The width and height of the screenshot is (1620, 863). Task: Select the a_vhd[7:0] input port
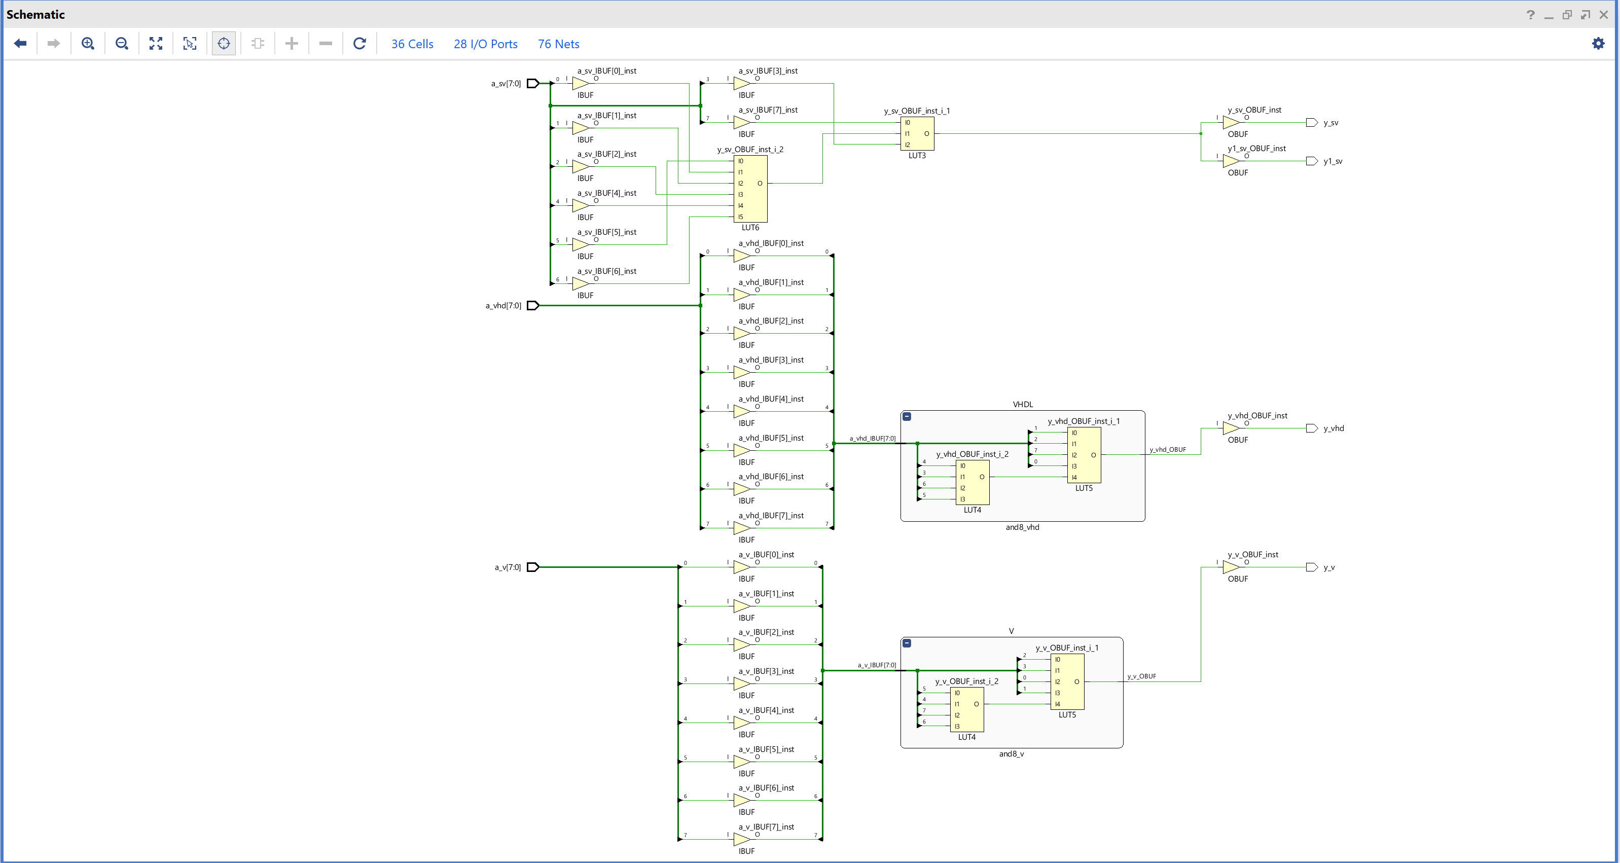(x=533, y=306)
